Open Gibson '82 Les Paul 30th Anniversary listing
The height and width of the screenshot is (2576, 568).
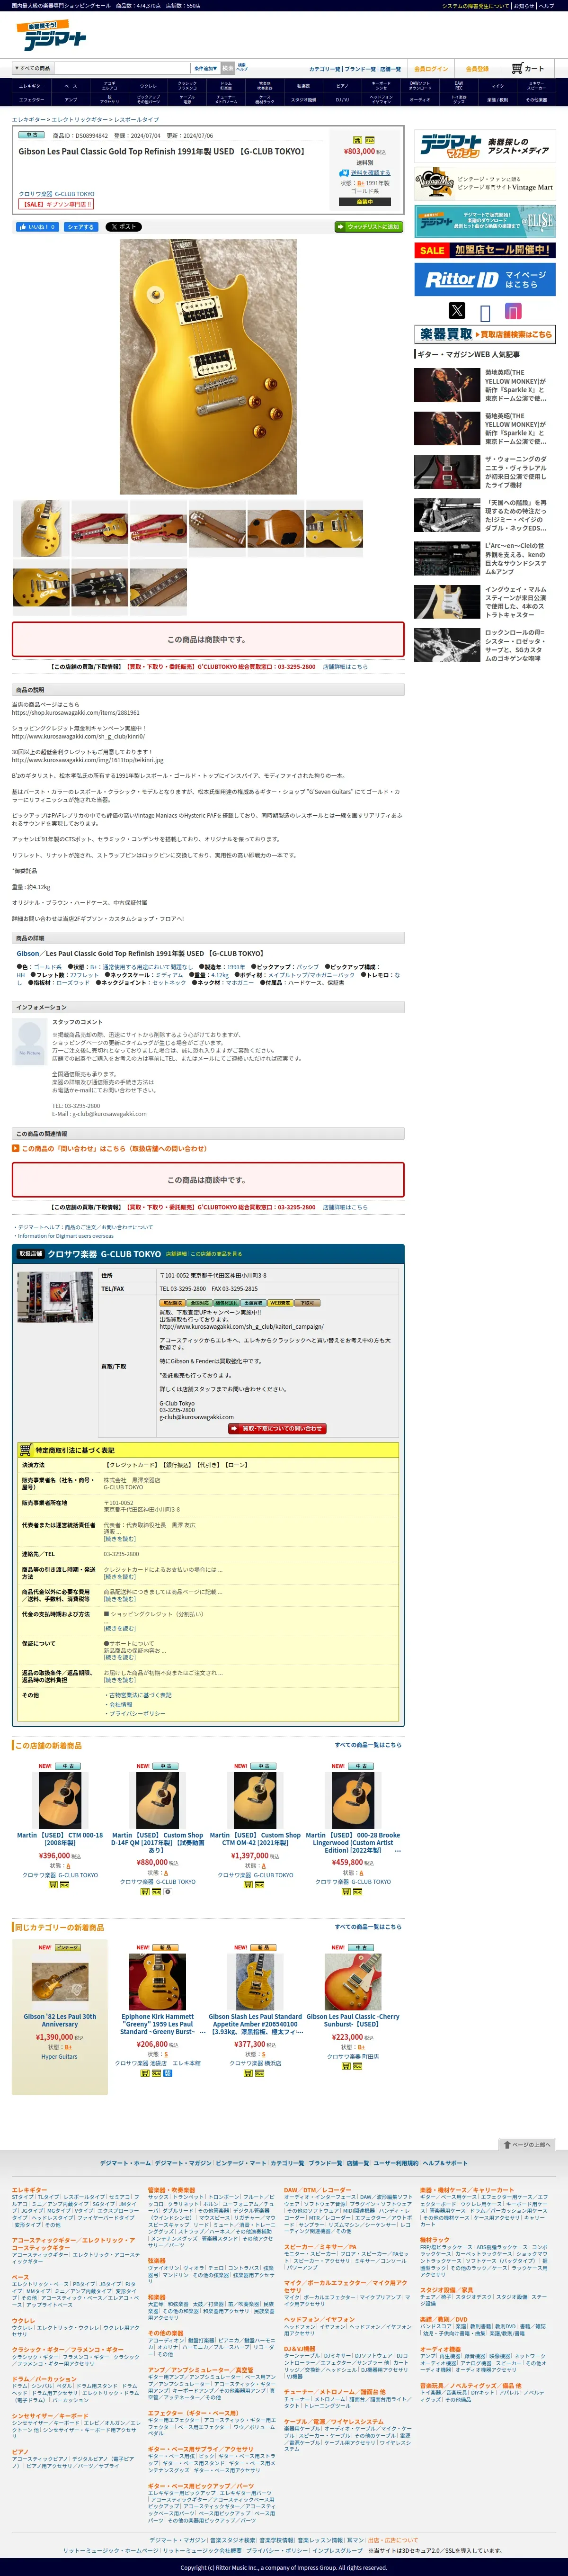point(60,2020)
